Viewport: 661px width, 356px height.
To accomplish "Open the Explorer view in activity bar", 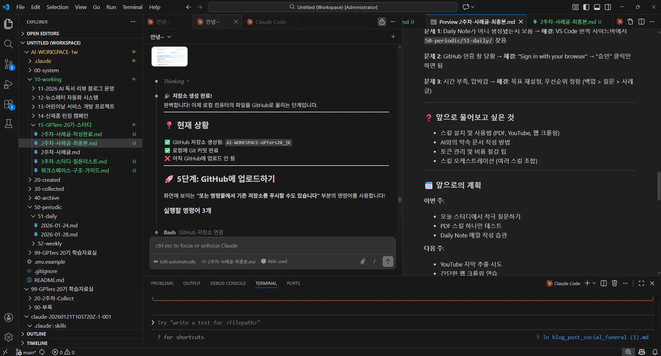I will point(9,24).
